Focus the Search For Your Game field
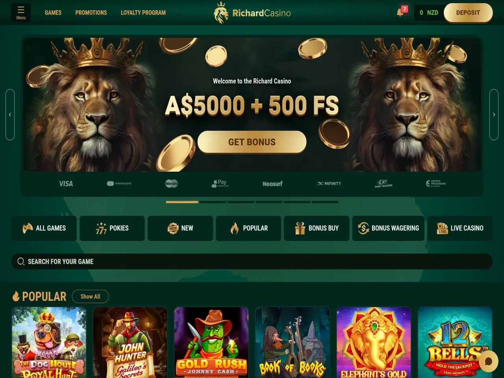Screen dimensions: 504x378 pyautogui.click(x=252, y=261)
